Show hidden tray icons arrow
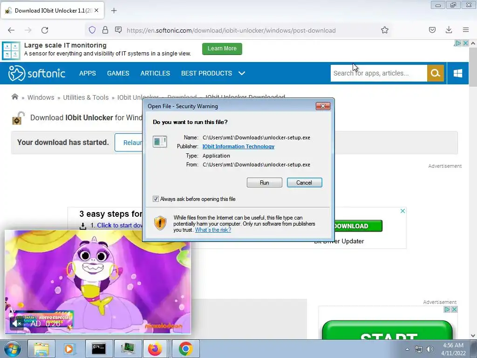 (x=407, y=349)
